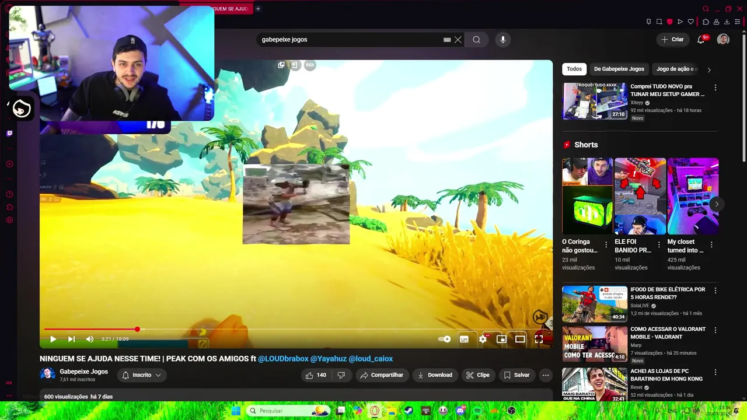This screenshot has height=420, width=747.
Task: Open browser downloads icon in toolbar
Action: click(x=727, y=22)
